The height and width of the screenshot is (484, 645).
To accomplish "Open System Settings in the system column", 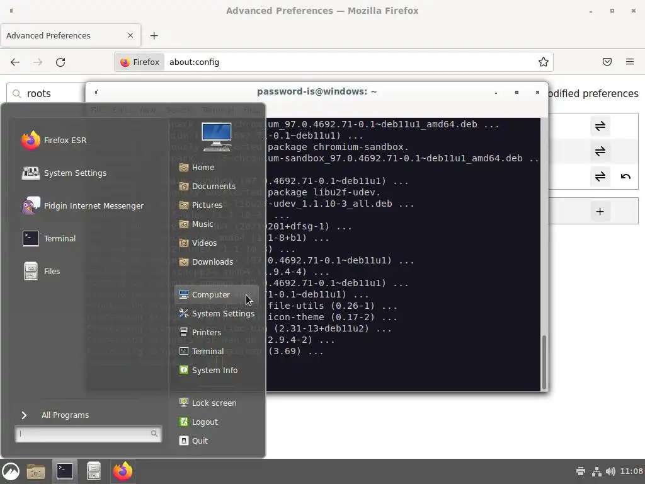I will pyautogui.click(x=217, y=314).
